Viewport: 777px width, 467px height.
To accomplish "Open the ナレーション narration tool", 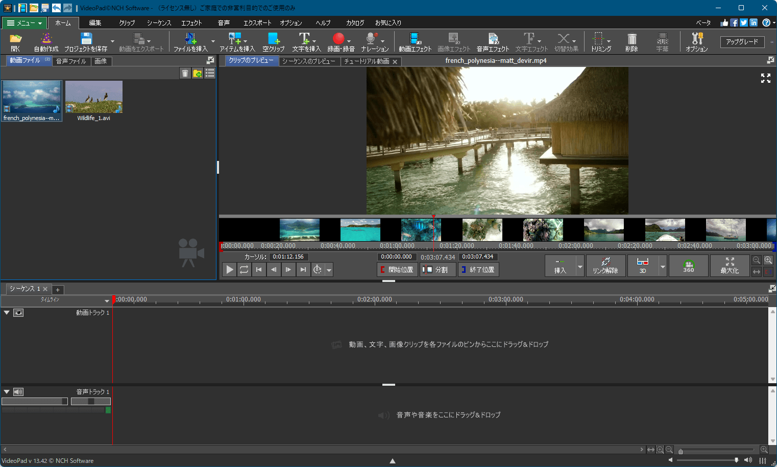I will tap(375, 42).
